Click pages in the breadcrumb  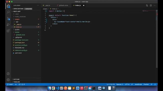coord(45,9)
